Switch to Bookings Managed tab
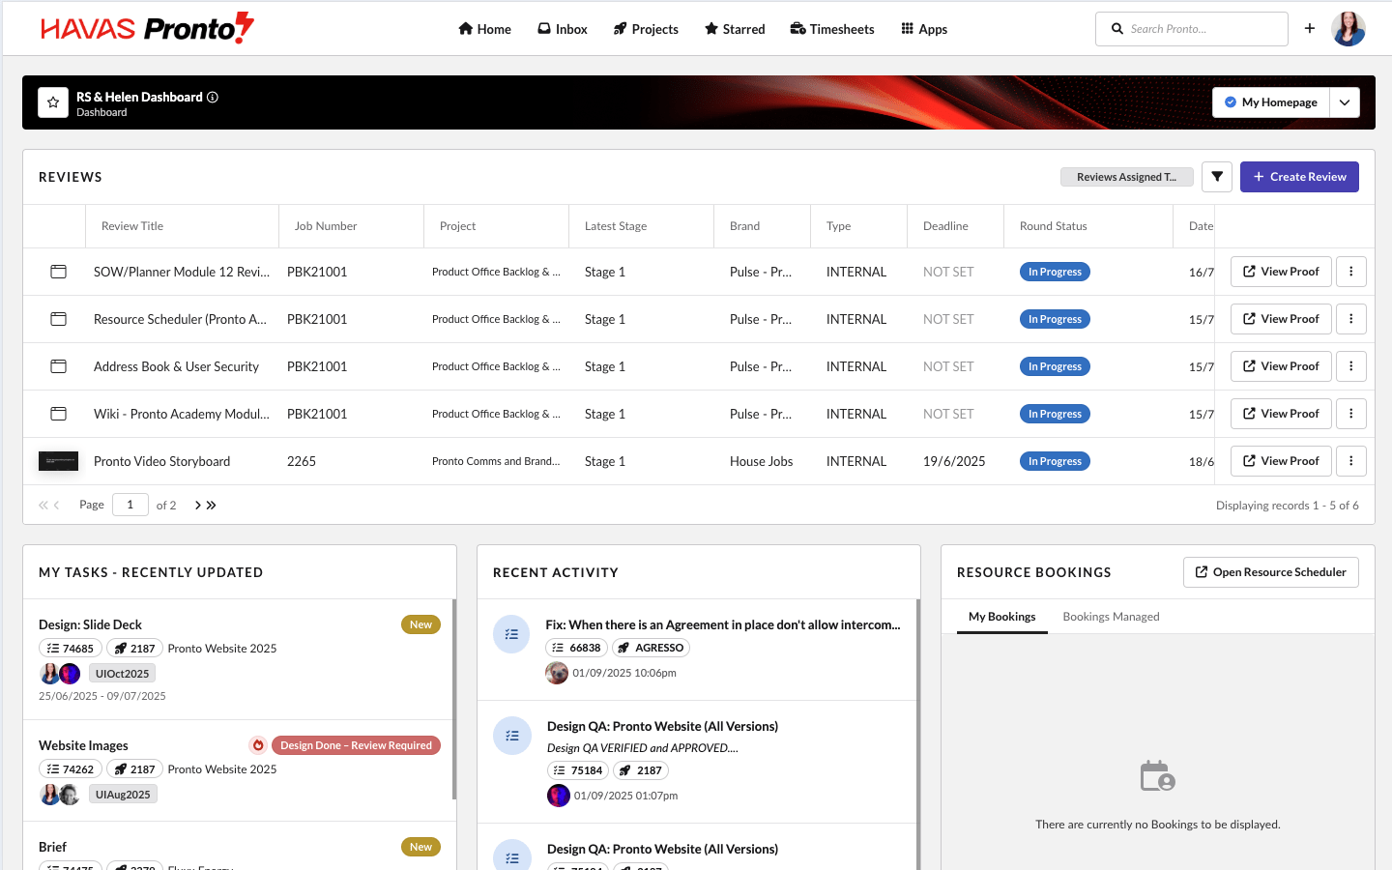 click(1111, 617)
